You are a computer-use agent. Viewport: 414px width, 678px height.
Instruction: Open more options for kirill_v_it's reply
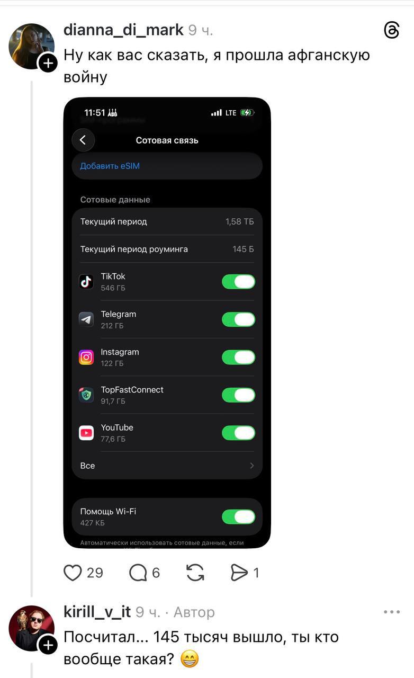[x=392, y=612]
